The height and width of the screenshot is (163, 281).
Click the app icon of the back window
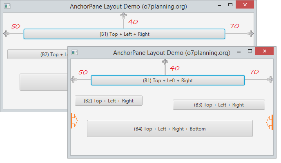(x=7, y=6)
